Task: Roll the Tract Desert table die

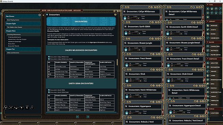Action: [x=127, y=66]
